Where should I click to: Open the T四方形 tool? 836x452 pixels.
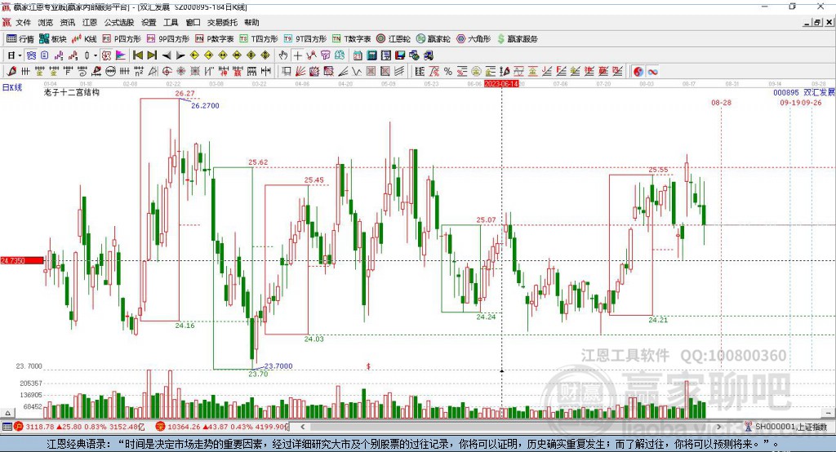pyautogui.click(x=259, y=39)
